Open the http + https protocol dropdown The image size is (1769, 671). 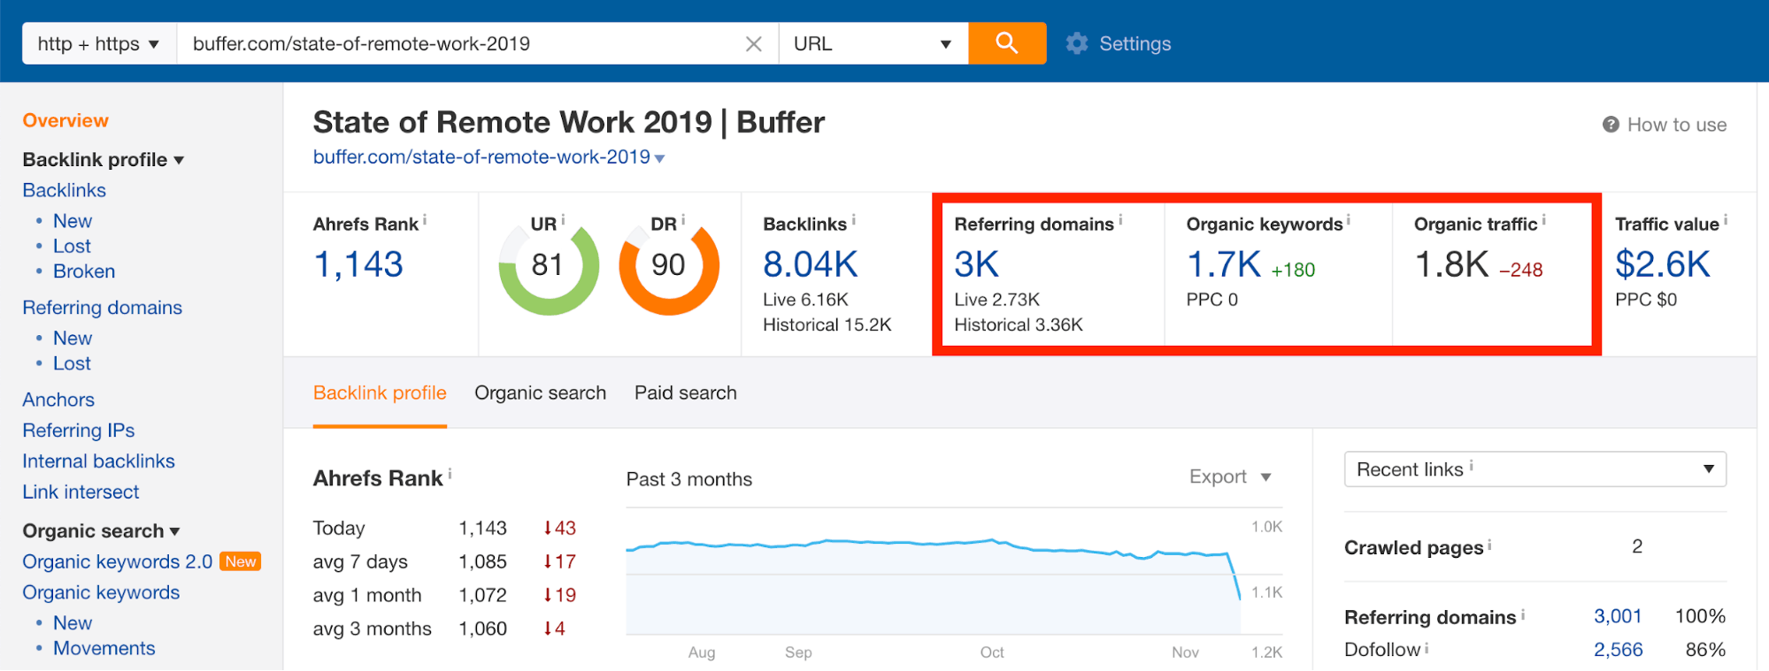[99, 43]
